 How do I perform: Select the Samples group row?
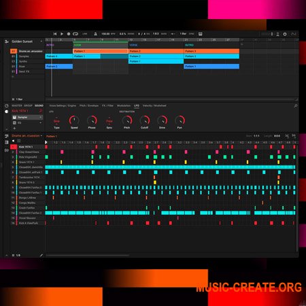(x=27, y=56)
